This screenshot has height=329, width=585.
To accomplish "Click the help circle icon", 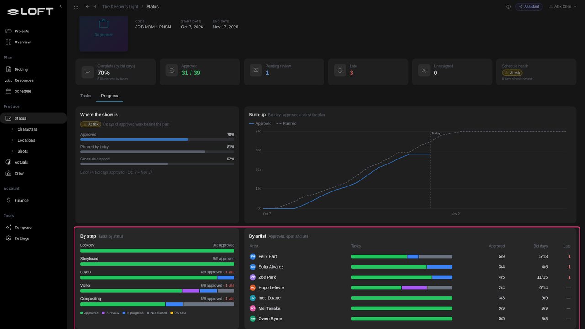I will tap(508, 7).
